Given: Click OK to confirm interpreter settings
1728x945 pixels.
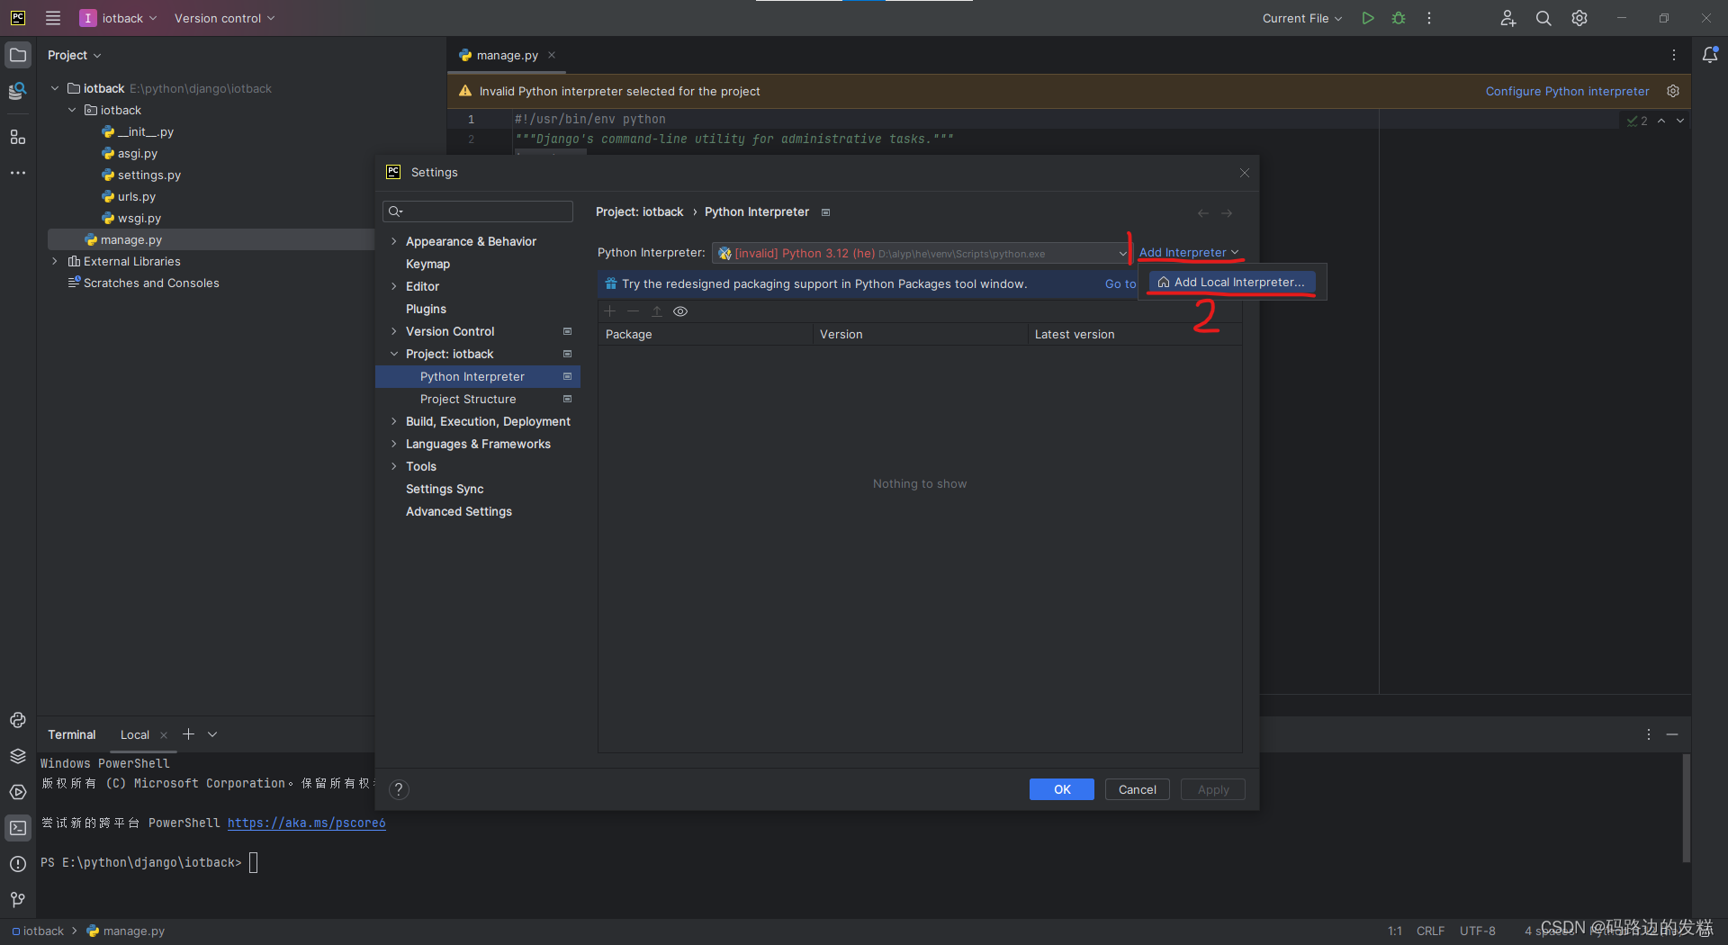Looking at the screenshot, I should [x=1061, y=789].
